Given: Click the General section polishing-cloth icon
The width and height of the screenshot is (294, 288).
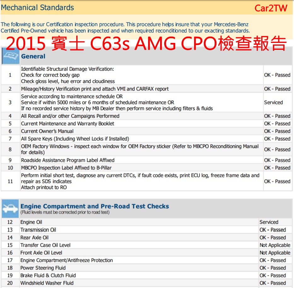Looking at the screenshot, I should [10, 56].
